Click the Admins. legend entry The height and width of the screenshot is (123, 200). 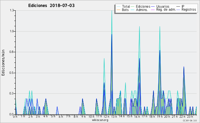(x=139, y=10)
